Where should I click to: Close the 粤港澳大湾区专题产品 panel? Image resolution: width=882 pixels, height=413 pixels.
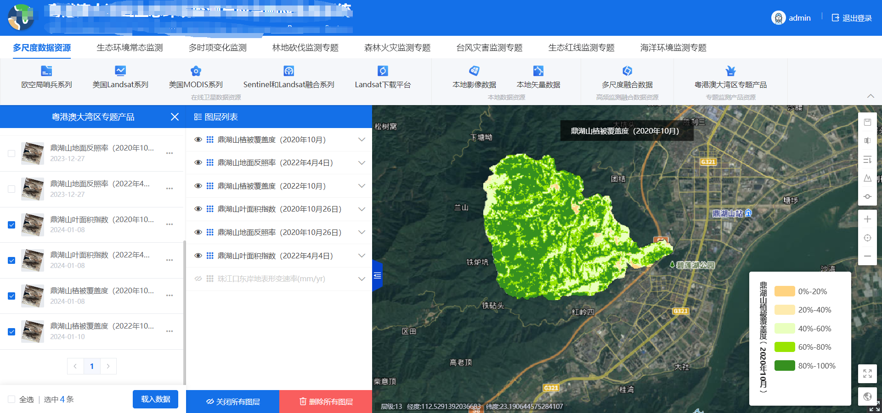click(175, 117)
